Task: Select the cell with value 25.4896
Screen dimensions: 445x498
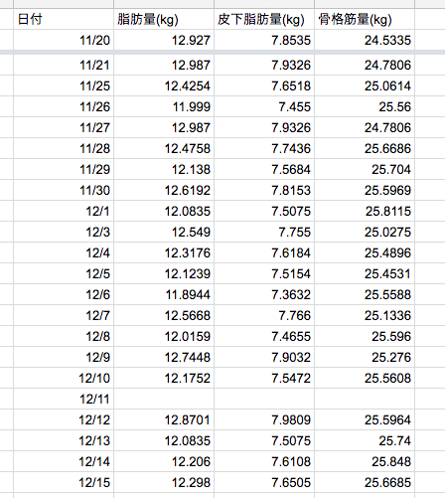Action: pos(365,252)
